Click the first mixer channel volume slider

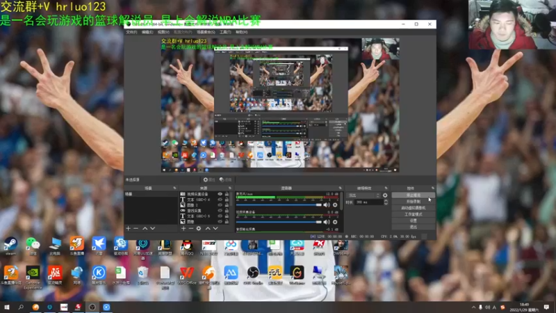click(x=279, y=204)
